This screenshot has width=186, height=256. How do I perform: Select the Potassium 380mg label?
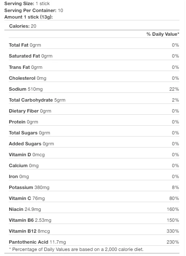click(29, 188)
